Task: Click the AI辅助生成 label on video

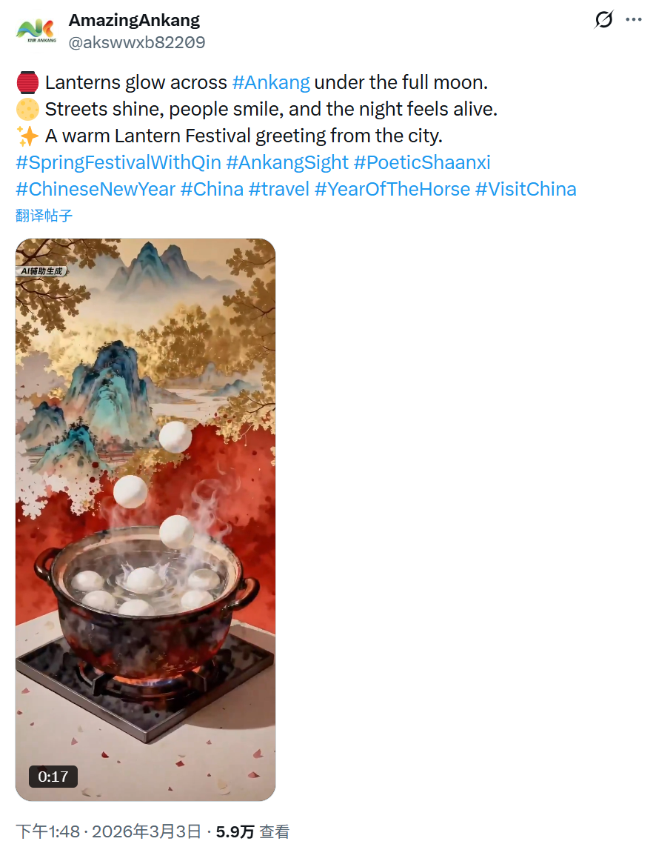Action: (42, 271)
